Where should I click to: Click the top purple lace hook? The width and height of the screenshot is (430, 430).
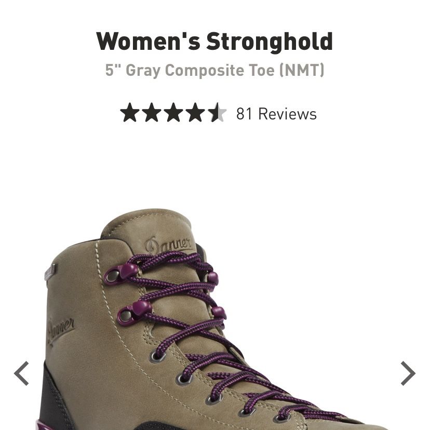[x=121, y=273]
